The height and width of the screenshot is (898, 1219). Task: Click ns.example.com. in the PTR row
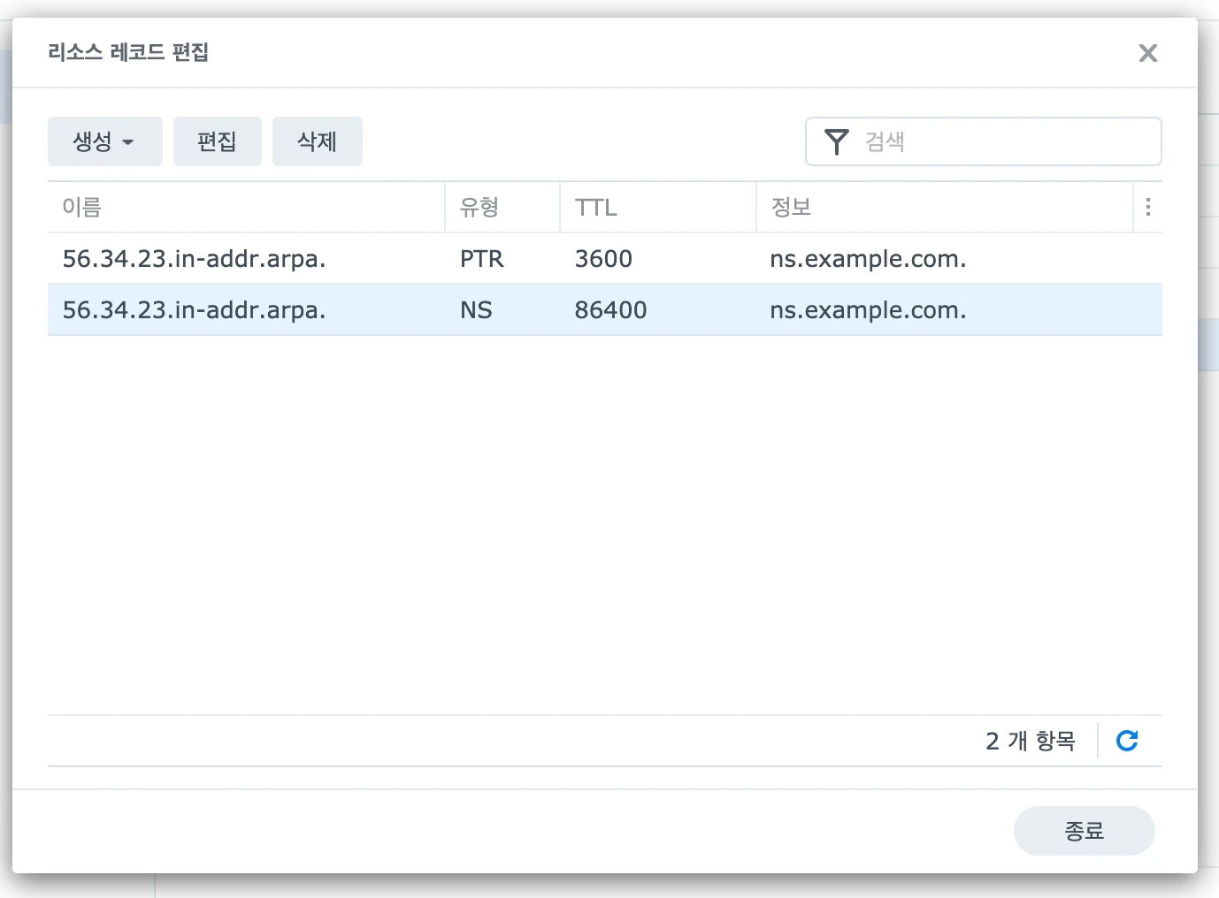pos(868,259)
